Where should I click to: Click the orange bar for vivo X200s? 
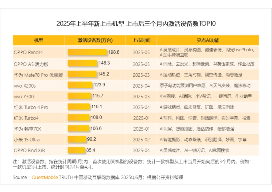tap(80, 85)
